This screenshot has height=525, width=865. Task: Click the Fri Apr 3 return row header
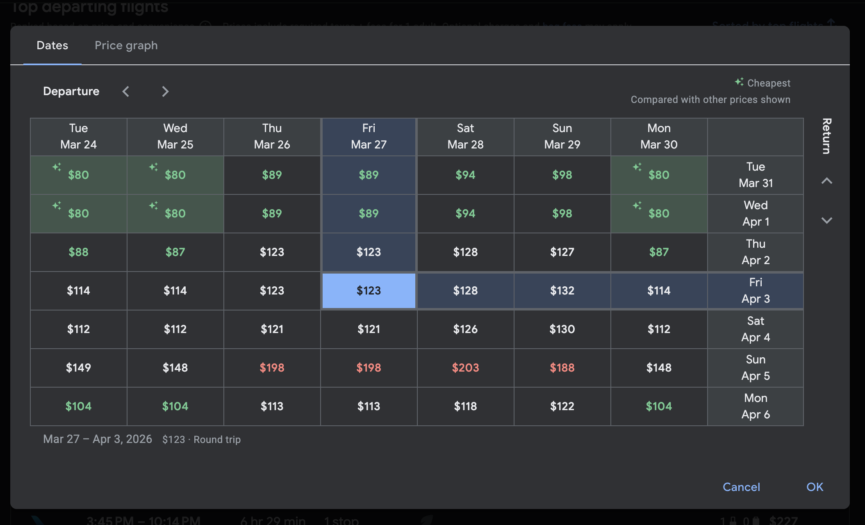pyautogui.click(x=755, y=291)
